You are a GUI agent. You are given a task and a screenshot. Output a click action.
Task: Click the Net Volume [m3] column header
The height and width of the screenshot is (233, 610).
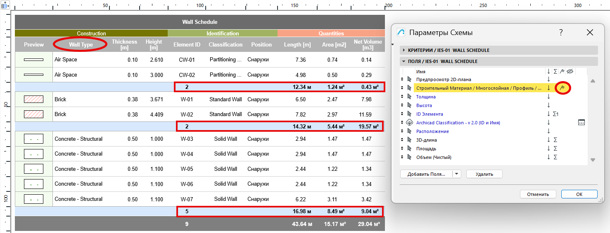coord(367,44)
